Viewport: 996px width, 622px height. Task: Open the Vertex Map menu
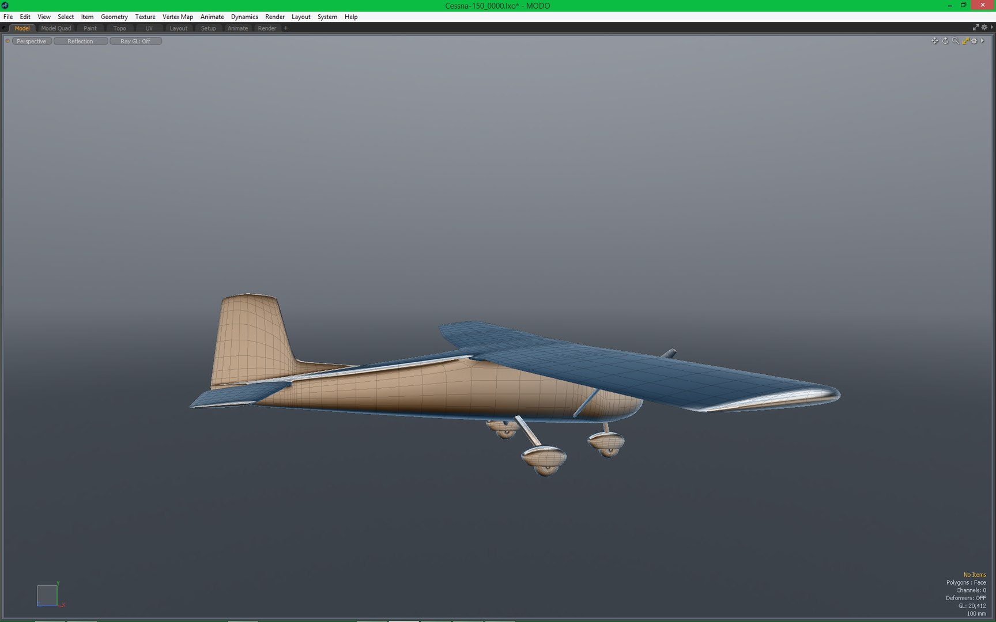click(178, 17)
